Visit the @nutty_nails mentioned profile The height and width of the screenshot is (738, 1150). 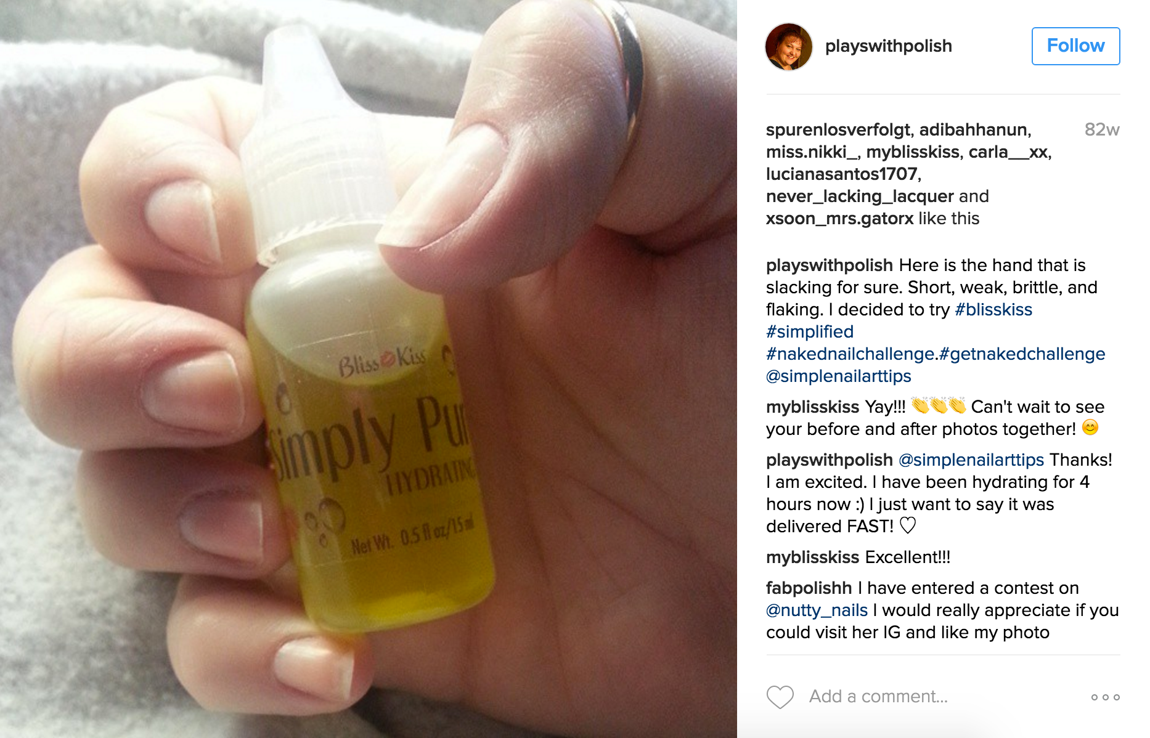[x=817, y=610]
